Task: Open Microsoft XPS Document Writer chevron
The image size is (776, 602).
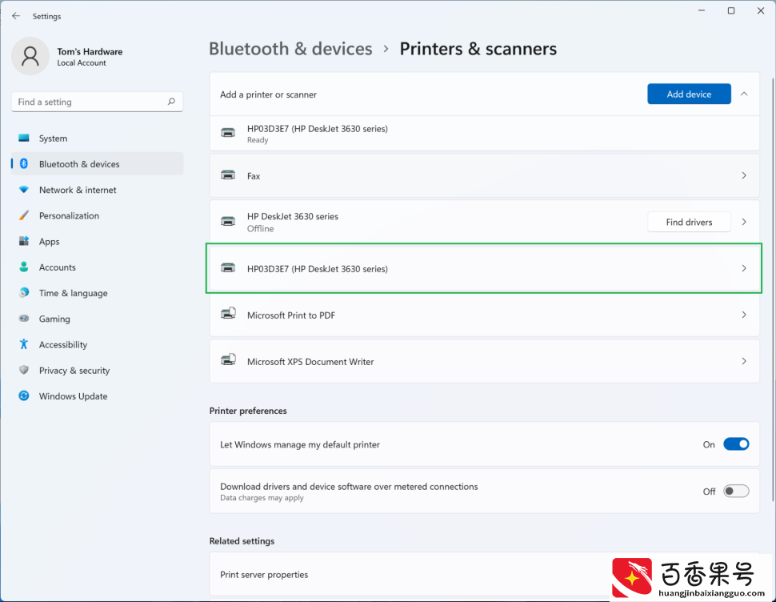Action: click(x=744, y=361)
